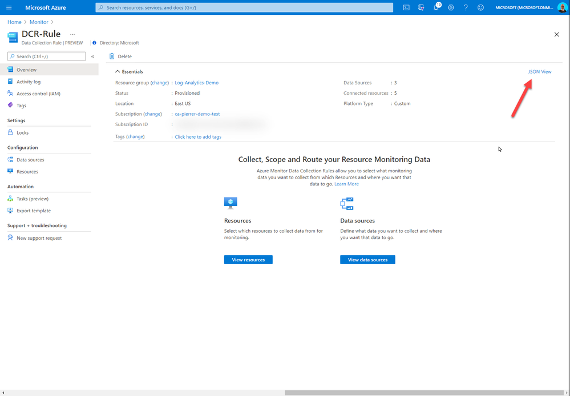Viewport: 570px width, 396px height.
Task: Click the Activity log icon
Action: click(10, 82)
